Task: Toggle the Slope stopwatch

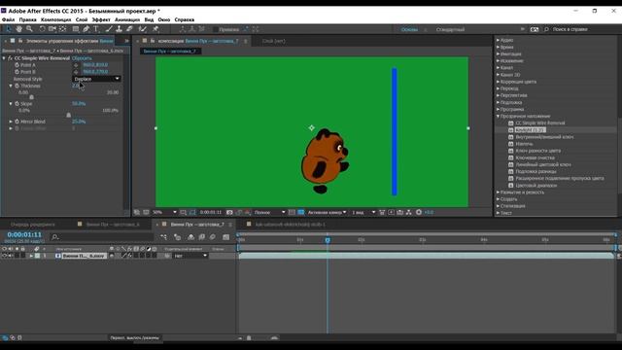Action: (17, 104)
